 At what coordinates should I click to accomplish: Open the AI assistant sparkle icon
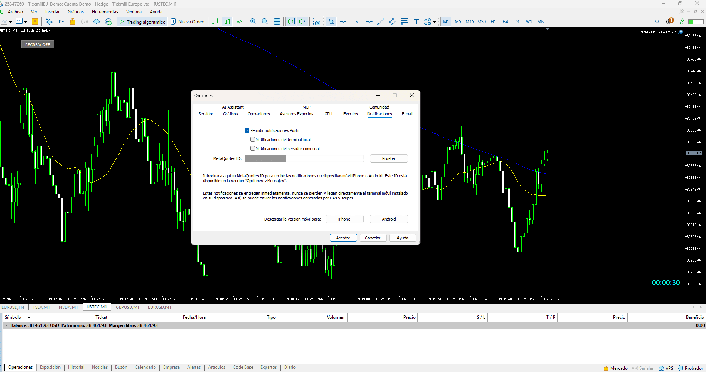[49, 22]
